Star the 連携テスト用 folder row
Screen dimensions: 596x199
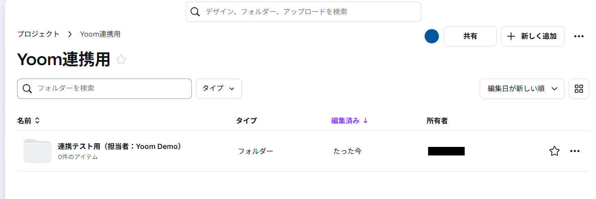tap(554, 151)
